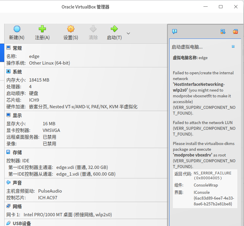Start the VM with the 启动 arrow
The image size is (244, 226).
coord(114,29)
